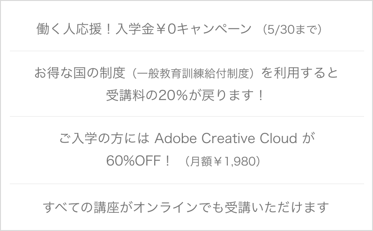The height and width of the screenshot is (231, 373).
Task: Select the (5/30まで) deadline note
Action: click(x=292, y=29)
